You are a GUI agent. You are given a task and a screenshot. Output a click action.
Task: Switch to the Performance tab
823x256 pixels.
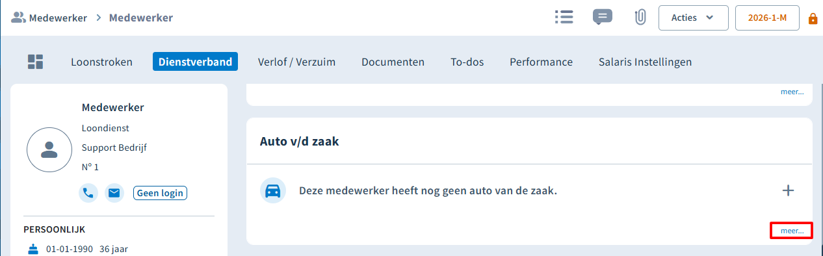pyautogui.click(x=541, y=62)
